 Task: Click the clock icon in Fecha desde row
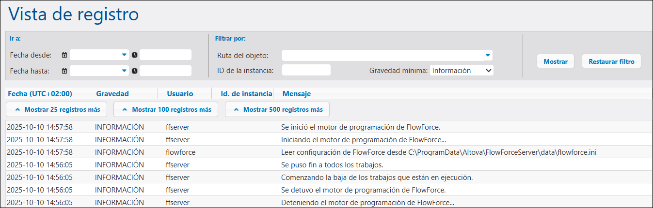coord(134,55)
